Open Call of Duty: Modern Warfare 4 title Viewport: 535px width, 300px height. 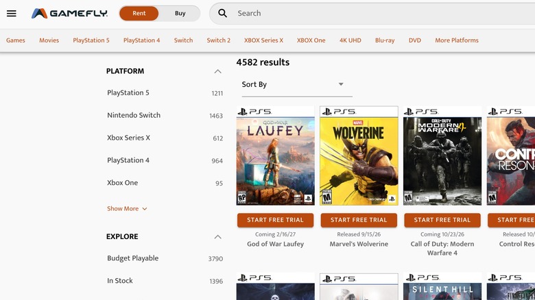point(442,249)
